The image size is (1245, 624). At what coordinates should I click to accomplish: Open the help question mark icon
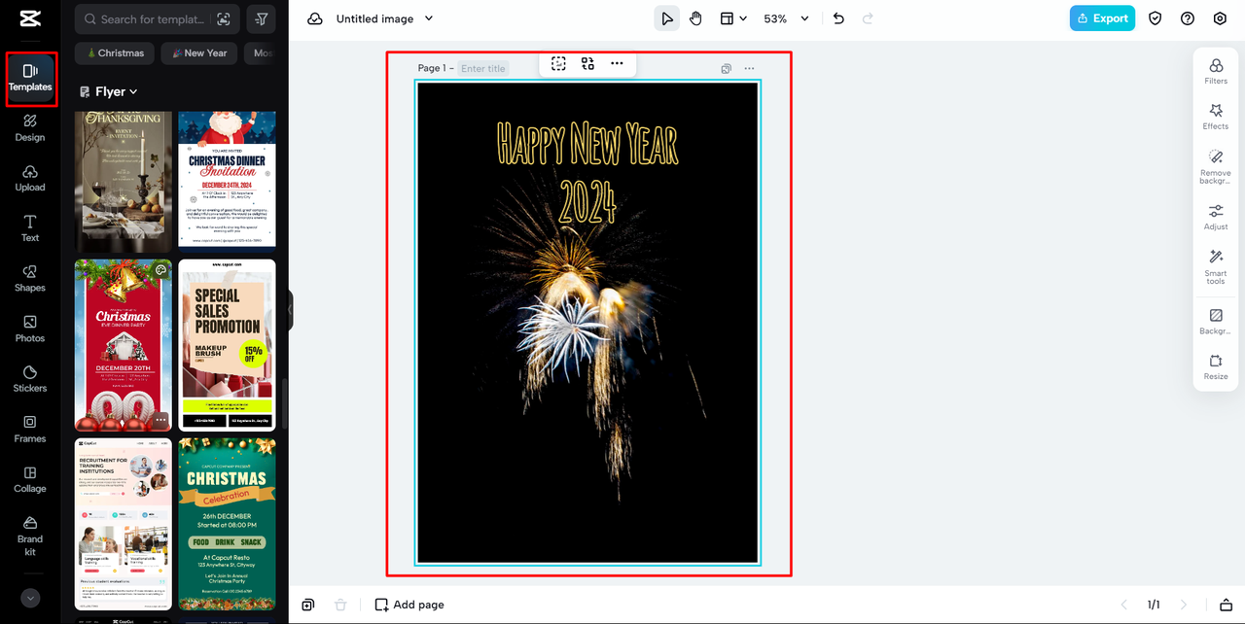pyautogui.click(x=1188, y=18)
